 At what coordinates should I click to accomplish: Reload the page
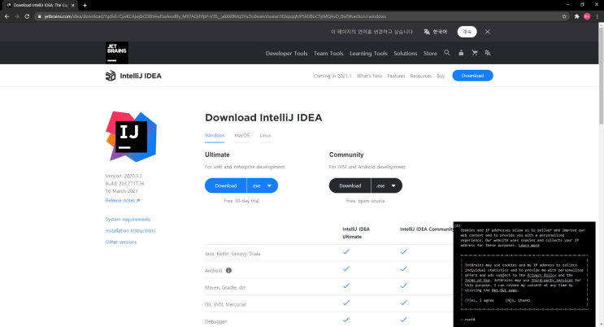27,16
